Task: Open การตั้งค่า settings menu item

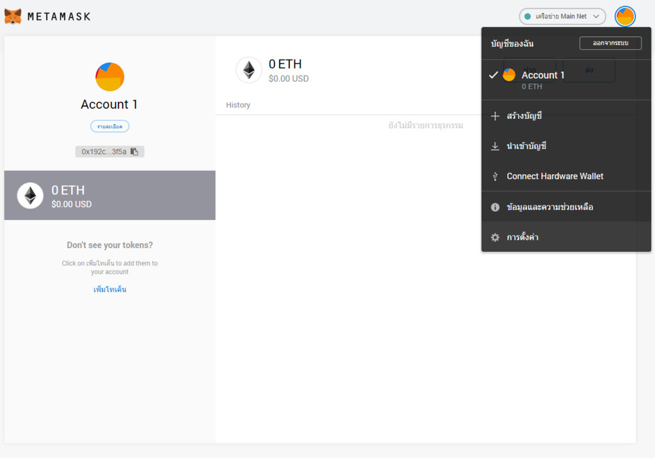Action: point(523,237)
